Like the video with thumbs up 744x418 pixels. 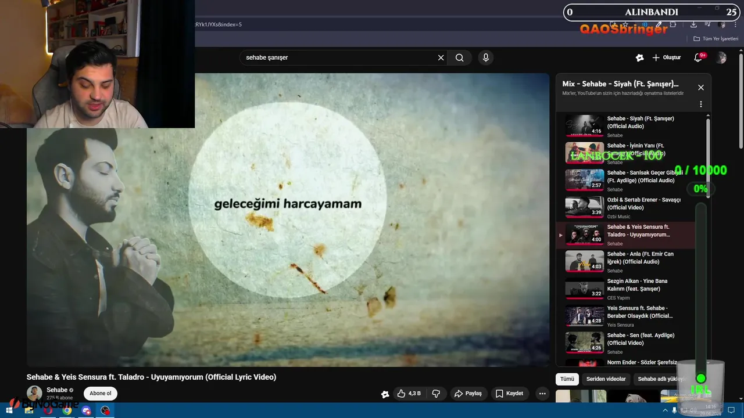pyautogui.click(x=409, y=394)
